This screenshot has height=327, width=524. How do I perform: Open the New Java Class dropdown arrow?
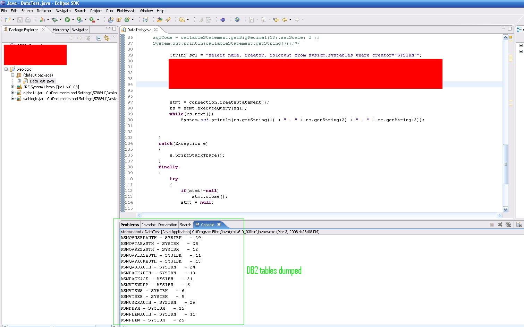coord(133,20)
